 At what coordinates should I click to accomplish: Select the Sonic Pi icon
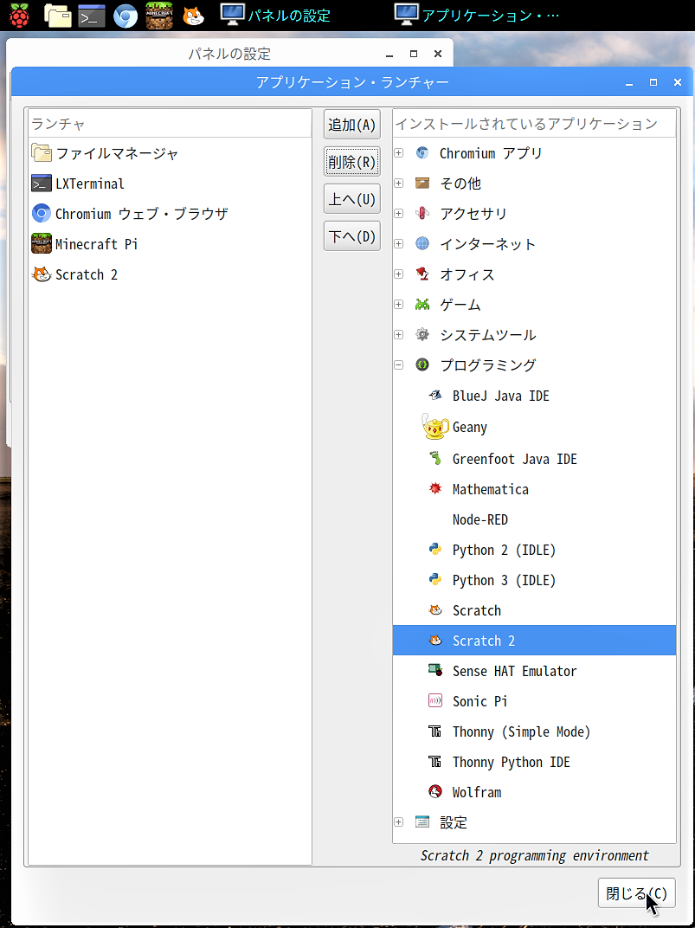tap(435, 701)
